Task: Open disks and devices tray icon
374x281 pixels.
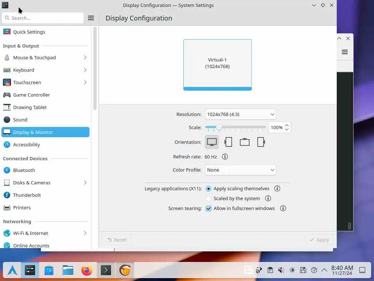Action: [303, 270]
